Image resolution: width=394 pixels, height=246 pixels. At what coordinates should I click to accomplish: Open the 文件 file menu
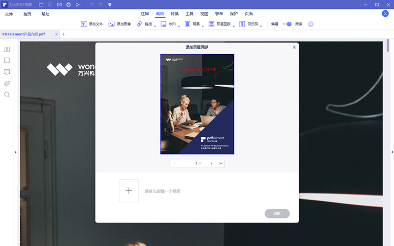[x=9, y=14]
